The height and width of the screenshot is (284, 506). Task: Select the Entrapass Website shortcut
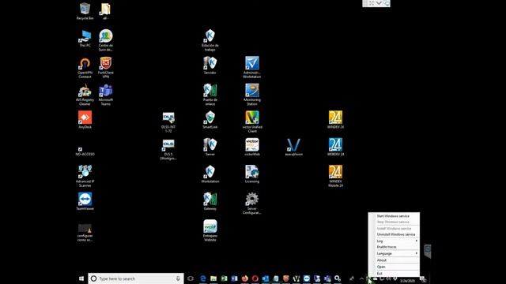[210, 230]
